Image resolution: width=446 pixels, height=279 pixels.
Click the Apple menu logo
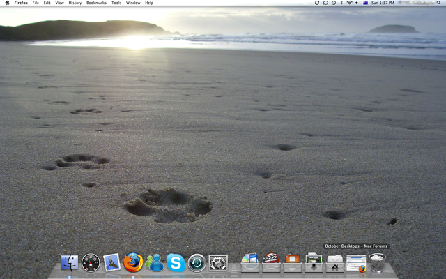pyautogui.click(x=7, y=3)
